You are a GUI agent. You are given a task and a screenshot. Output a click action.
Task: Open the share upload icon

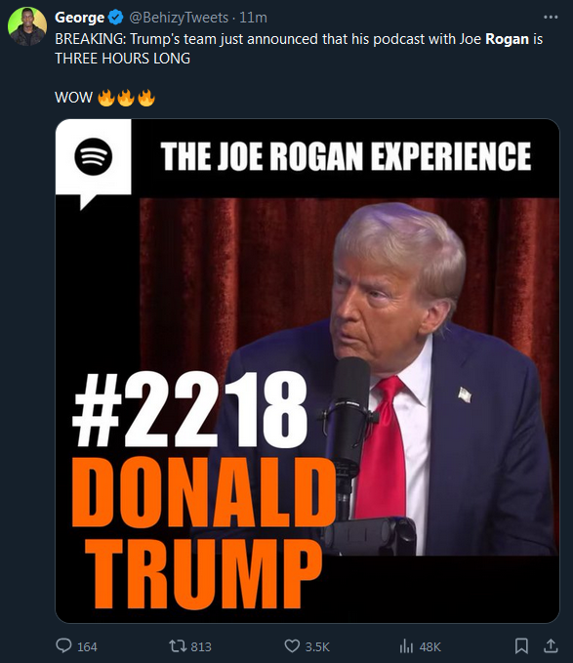click(x=551, y=646)
